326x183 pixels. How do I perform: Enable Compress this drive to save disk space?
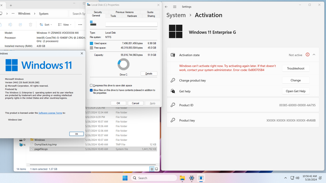(91, 86)
